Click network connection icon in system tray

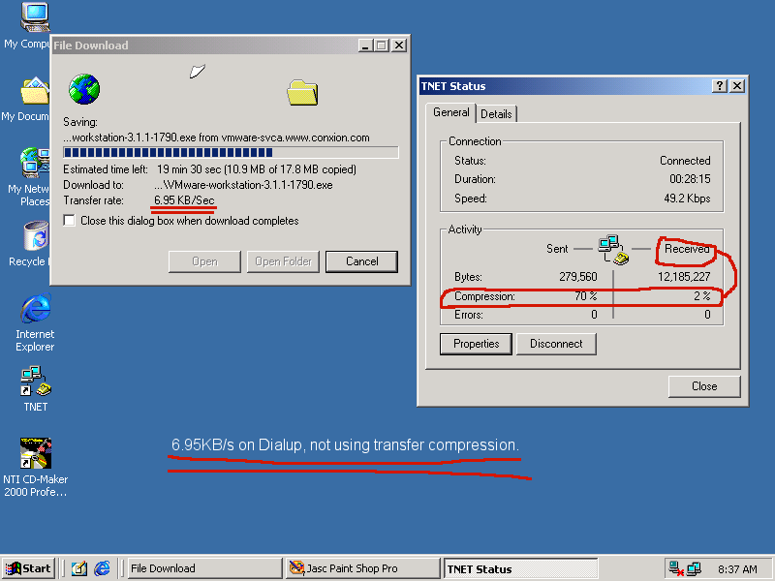pos(694,568)
